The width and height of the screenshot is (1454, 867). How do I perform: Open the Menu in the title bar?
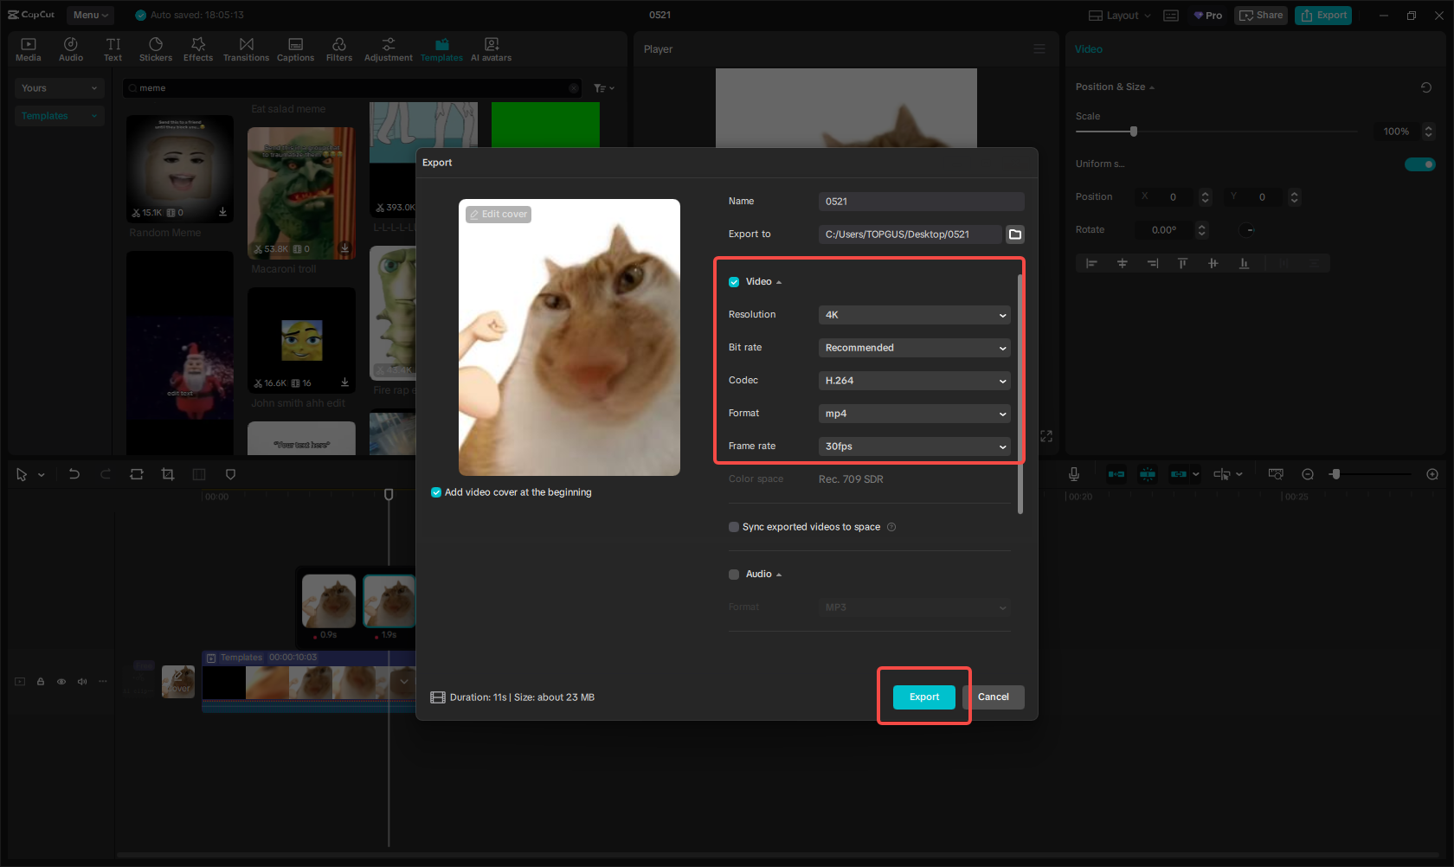click(x=90, y=15)
